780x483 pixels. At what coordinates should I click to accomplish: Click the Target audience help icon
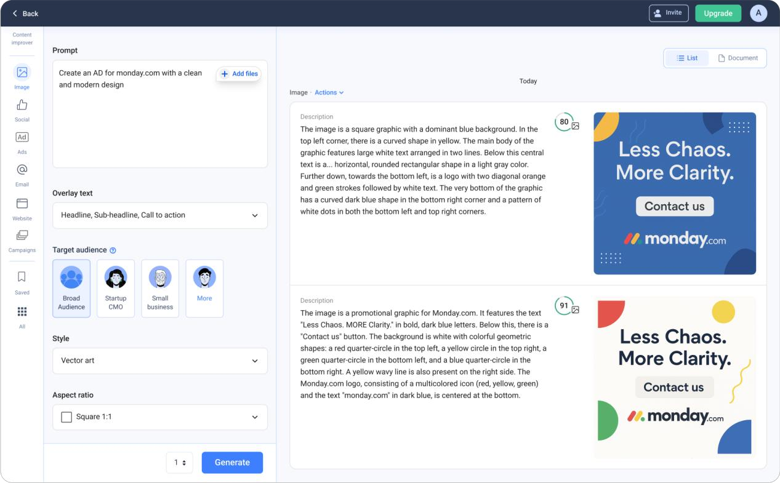[x=113, y=250]
